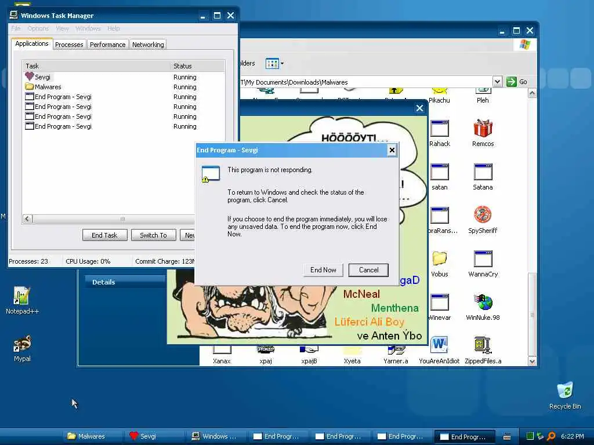Select the Pikachu file icon
594x445 pixels.
pos(440,96)
